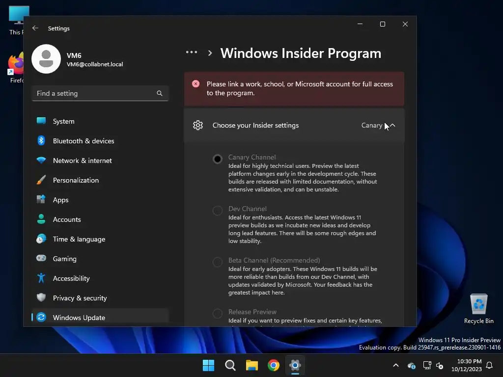
Task: Click the muted volume tray icon
Action: point(440,365)
